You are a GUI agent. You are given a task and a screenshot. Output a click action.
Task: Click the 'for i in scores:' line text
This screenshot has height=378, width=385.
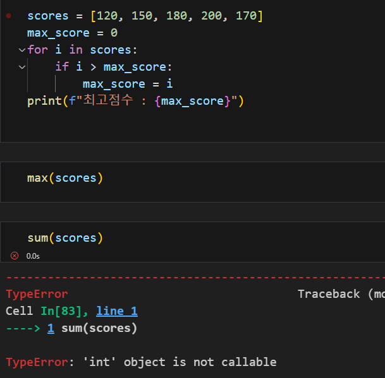(x=82, y=50)
